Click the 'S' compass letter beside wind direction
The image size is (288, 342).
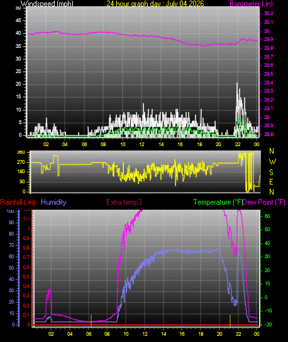[271, 173]
